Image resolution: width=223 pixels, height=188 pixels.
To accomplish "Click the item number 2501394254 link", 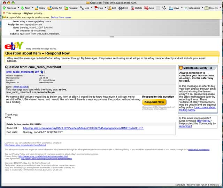I will coord(21,87).
